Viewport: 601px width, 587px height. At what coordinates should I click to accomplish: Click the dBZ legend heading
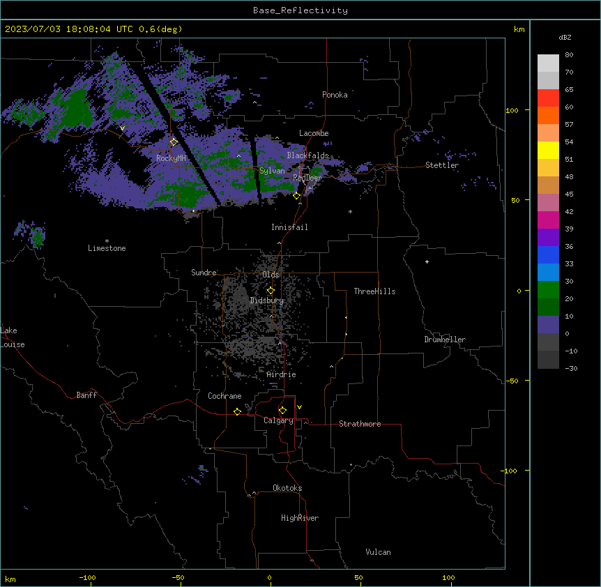tap(565, 37)
